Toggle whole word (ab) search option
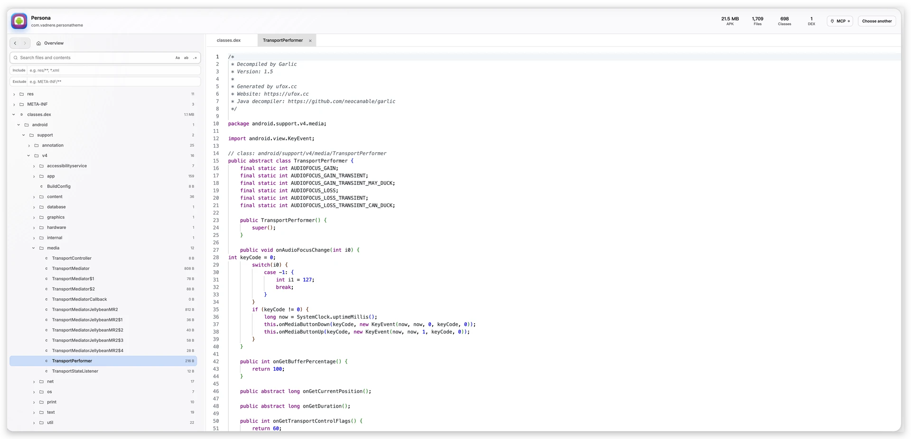This screenshot has width=911, height=439. point(186,58)
